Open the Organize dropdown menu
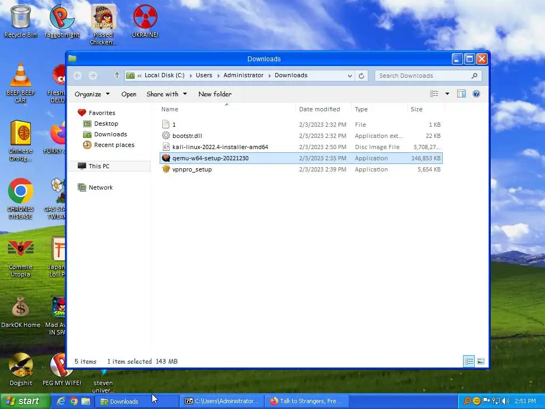 tap(92, 94)
